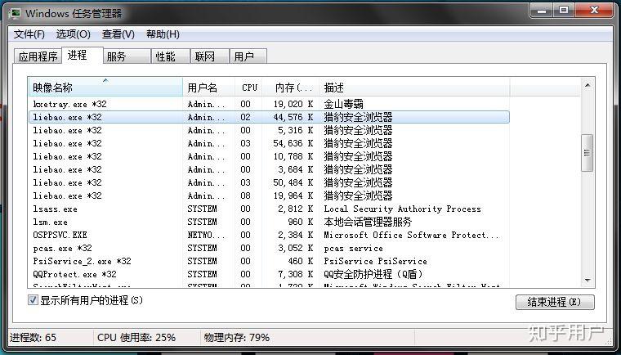Click the scrollbar up arrow
Viewport: 621px width, 355px height.
point(587,85)
